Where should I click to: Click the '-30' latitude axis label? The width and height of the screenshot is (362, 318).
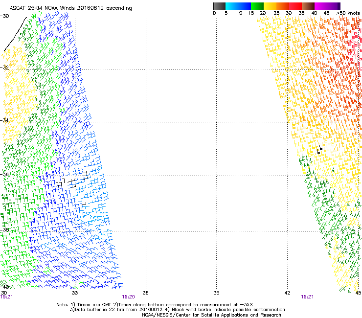pos(4,16)
